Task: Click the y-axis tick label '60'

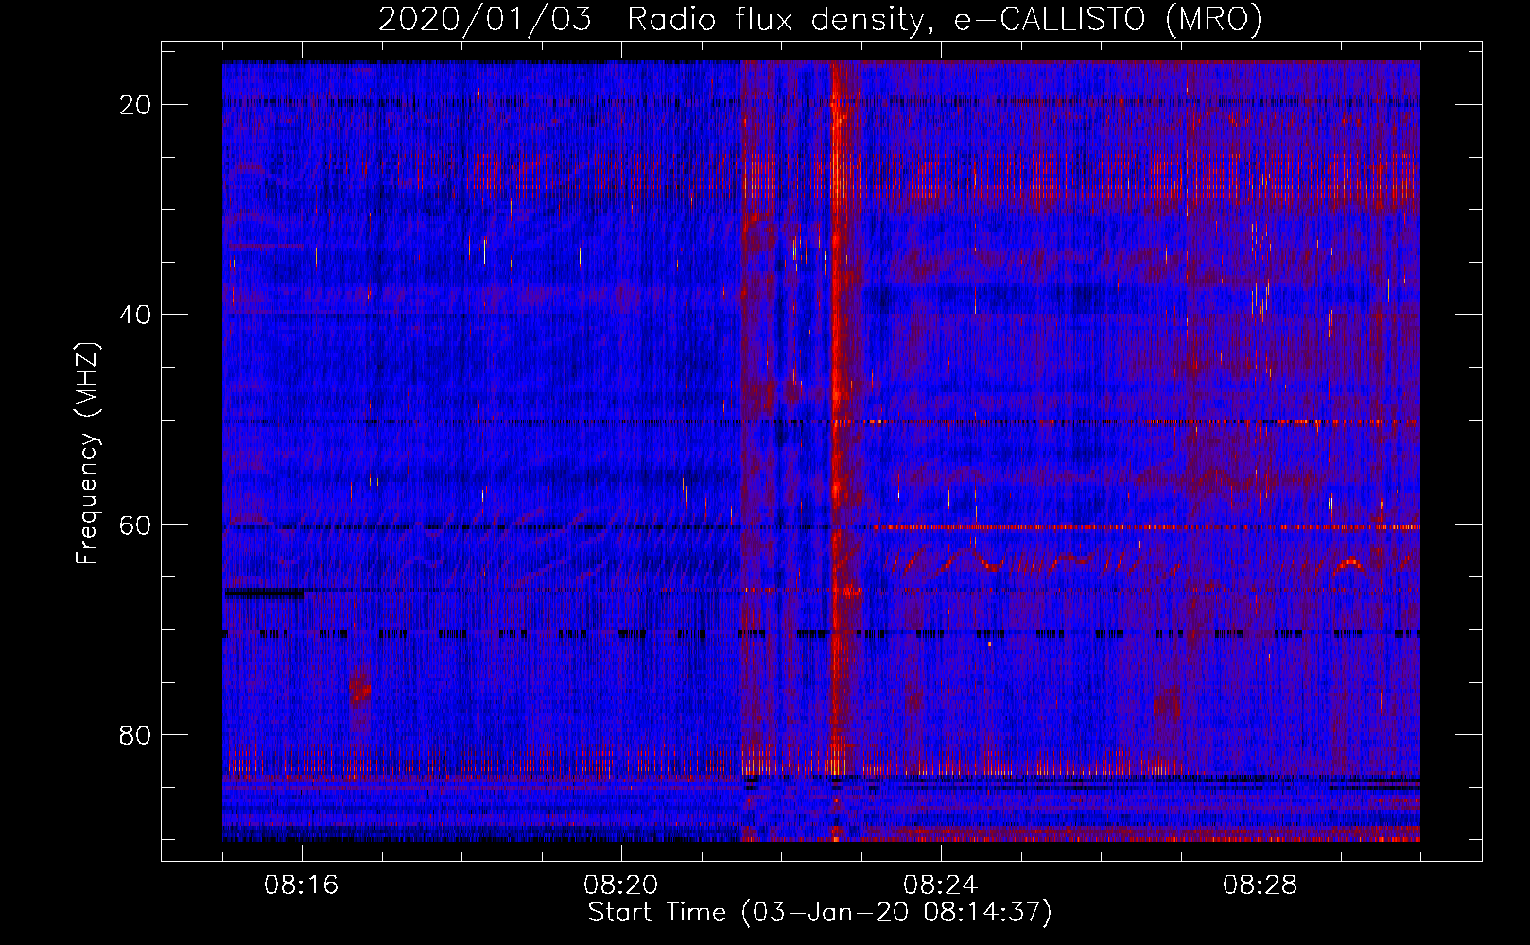Action: click(135, 524)
